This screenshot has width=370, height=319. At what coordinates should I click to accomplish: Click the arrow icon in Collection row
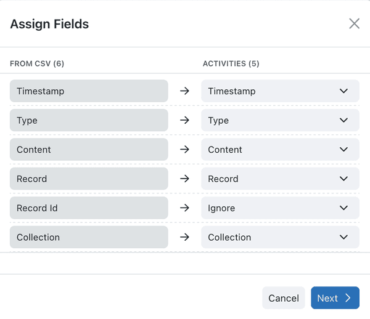tap(184, 236)
